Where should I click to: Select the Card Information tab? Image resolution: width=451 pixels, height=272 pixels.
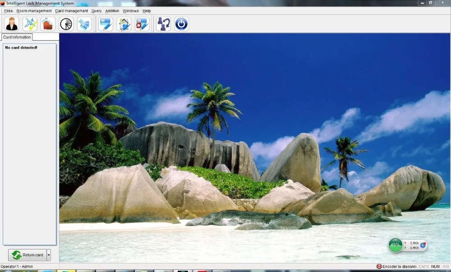click(17, 37)
